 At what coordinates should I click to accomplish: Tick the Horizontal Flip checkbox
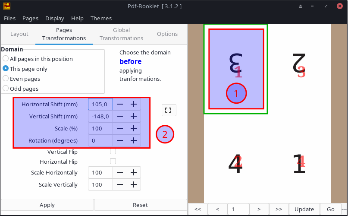point(113,161)
